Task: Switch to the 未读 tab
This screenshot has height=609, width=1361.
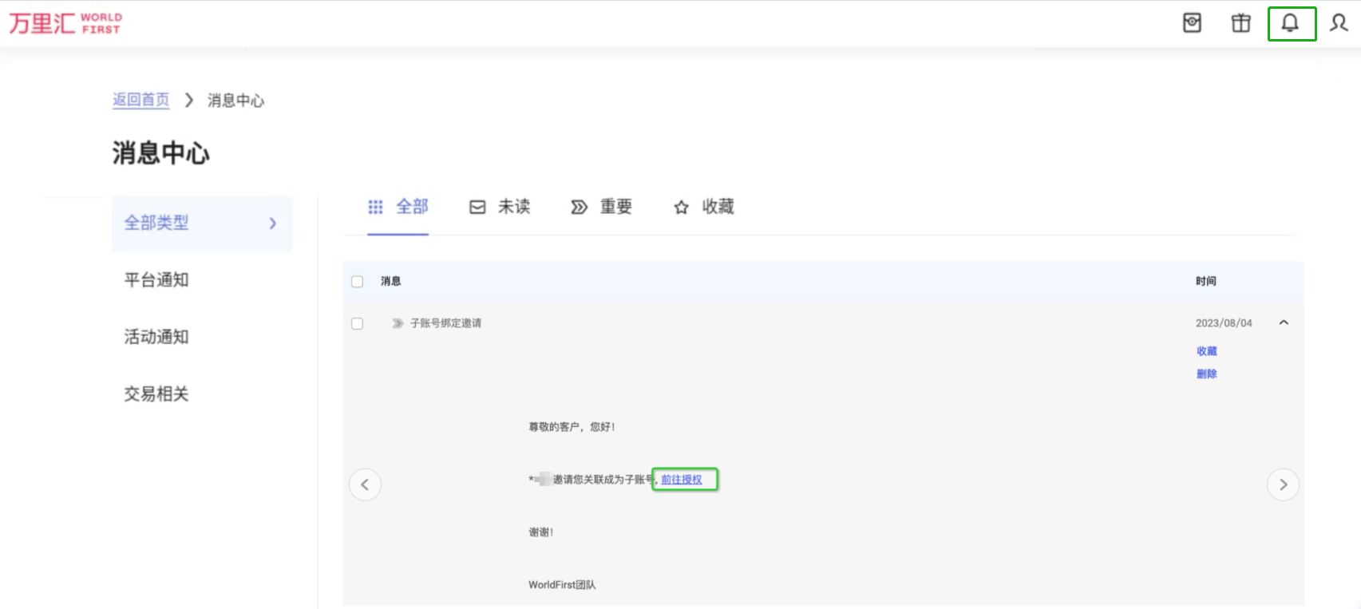Action: tap(500, 208)
